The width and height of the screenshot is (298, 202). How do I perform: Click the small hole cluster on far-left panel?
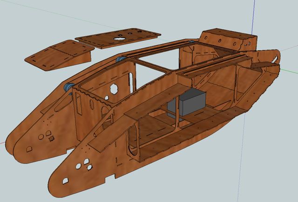point(45,136)
